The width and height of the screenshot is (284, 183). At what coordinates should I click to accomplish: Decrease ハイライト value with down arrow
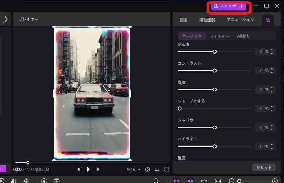272,148
